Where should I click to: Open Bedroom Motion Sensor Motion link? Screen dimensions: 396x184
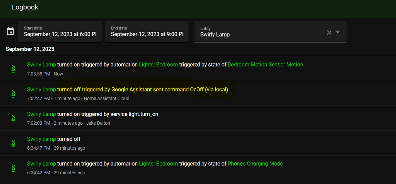(265, 65)
